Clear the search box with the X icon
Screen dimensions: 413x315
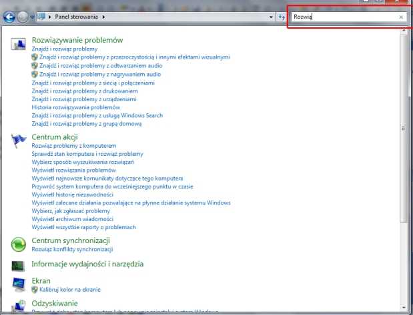coord(400,17)
